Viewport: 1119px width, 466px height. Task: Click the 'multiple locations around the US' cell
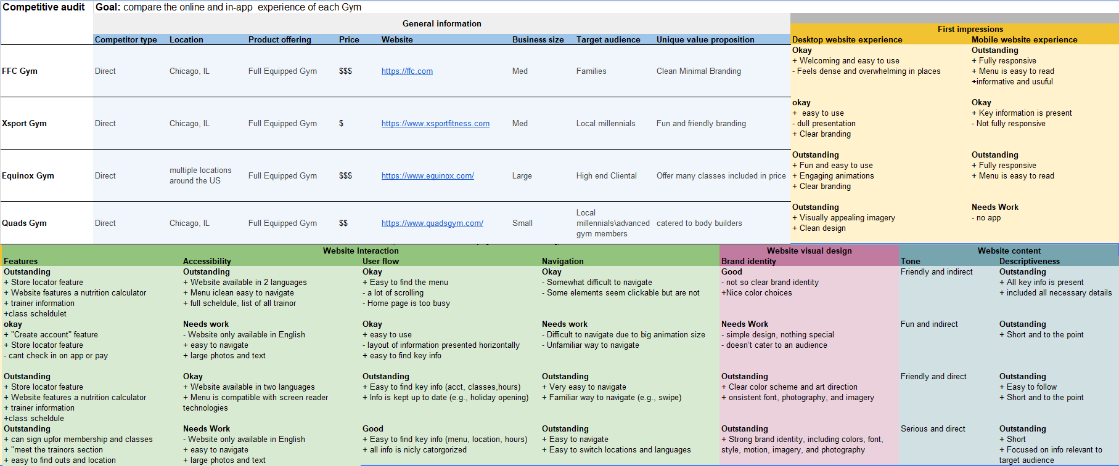point(200,175)
